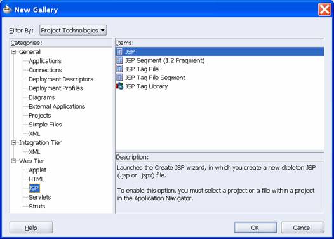Click the Filter By label
Screen dimensions: 334x239
pyautogui.click(x=22, y=31)
